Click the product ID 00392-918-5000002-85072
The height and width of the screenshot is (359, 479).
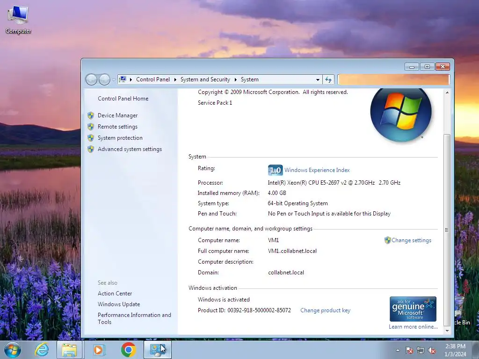(x=259, y=310)
